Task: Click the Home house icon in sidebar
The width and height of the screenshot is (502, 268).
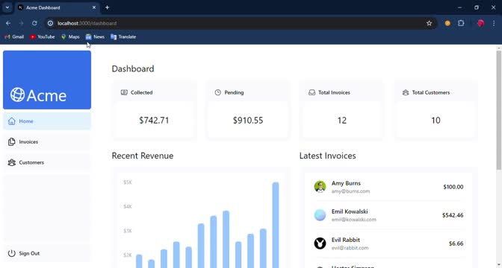Action: [x=11, y=121]
